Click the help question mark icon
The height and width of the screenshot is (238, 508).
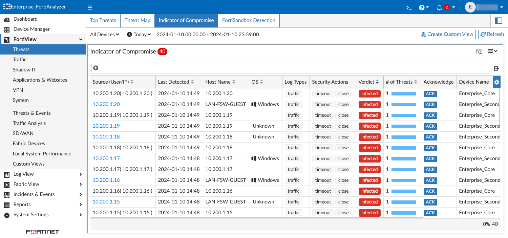tap(422, 7)
